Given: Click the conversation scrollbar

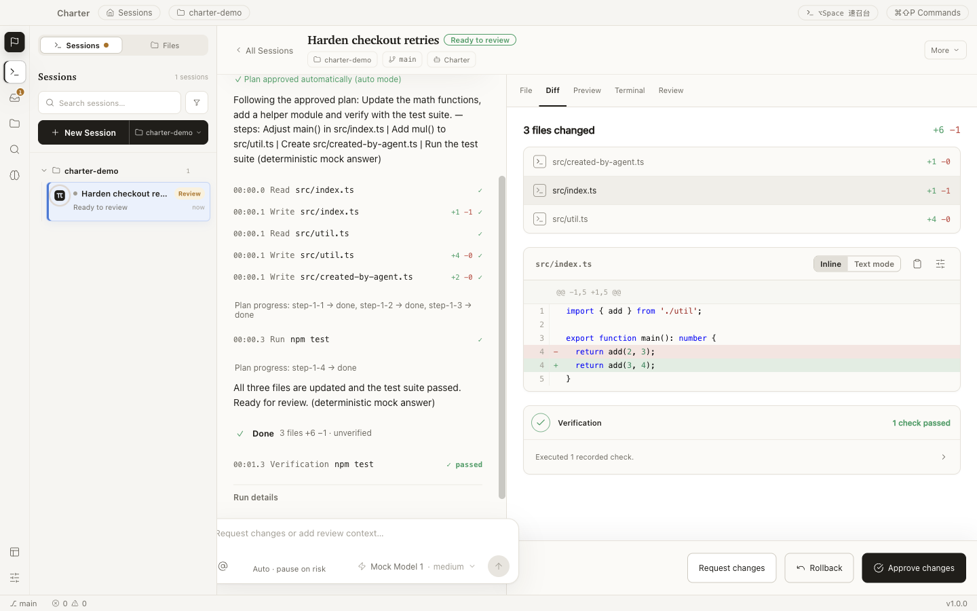Looking at the screenshot, I should click(x=502, y=337).
